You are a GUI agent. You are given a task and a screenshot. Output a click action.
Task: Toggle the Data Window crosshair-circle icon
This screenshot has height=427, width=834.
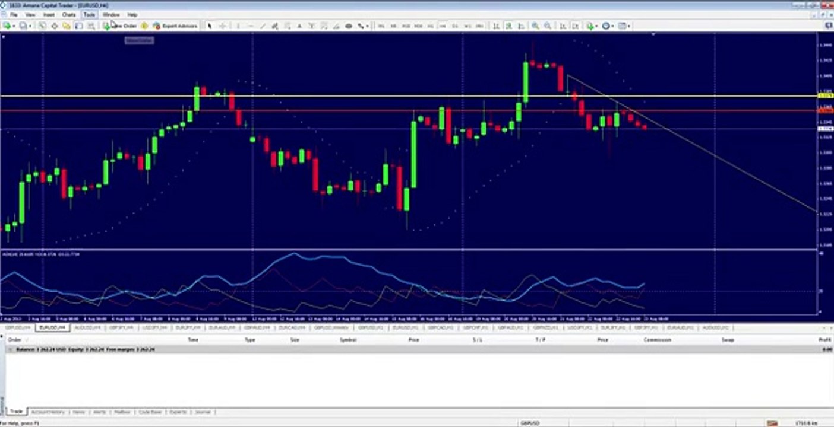click(x=55, y=26)
